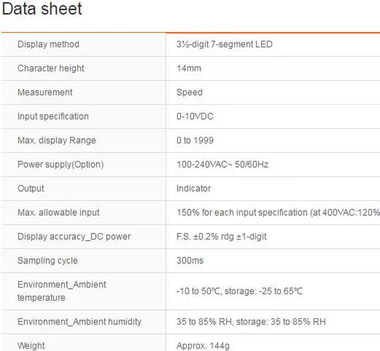The width and height of the screenshot is (380, 351).
Task: Select the Measurement row label
Action: pyautogui.click(x=45, y=92)
